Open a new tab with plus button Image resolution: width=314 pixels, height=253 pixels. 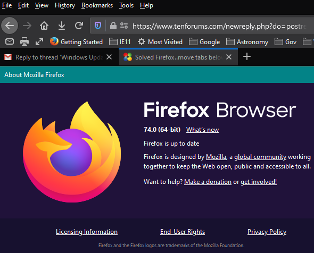(x=247, y=56)
